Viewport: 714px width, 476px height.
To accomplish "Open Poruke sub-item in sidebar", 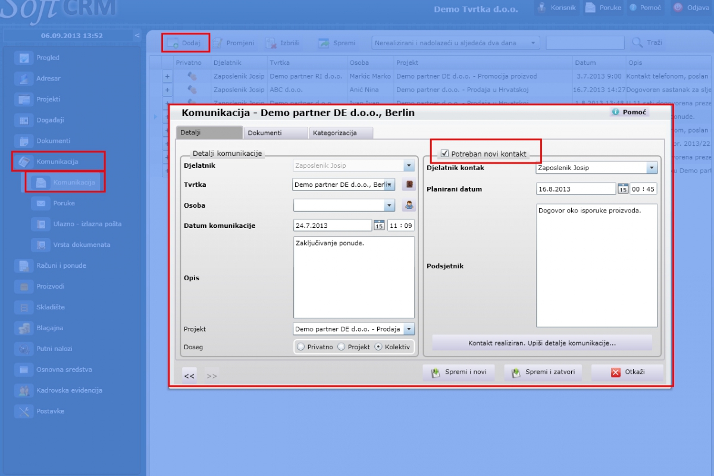I will 64,203.
